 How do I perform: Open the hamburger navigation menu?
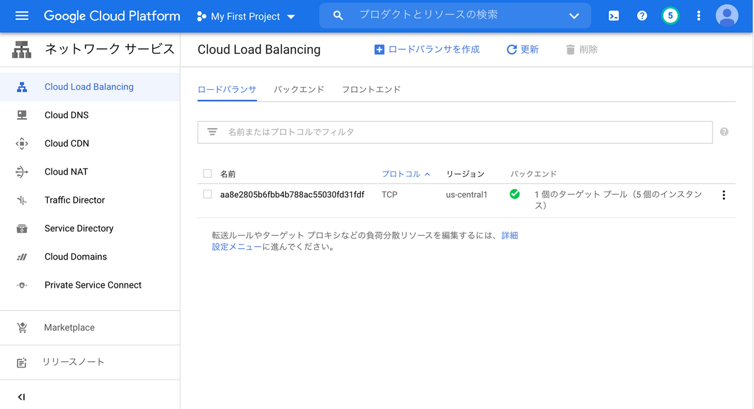[22, 16]
